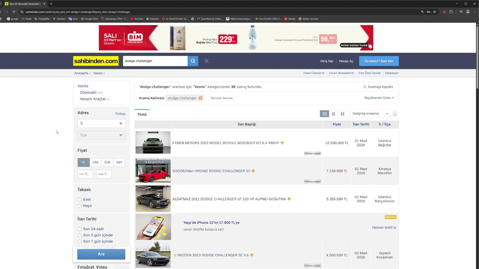Choose GBP currency toggle
This screenshot has width=479, height=269.
[119, 162]
